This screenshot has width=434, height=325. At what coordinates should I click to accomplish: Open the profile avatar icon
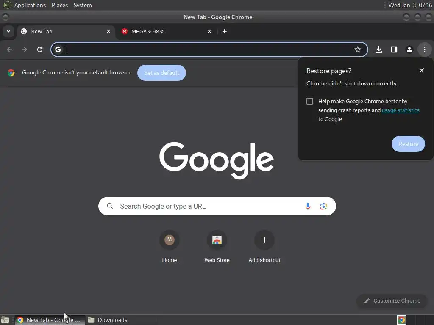[409, 50]
